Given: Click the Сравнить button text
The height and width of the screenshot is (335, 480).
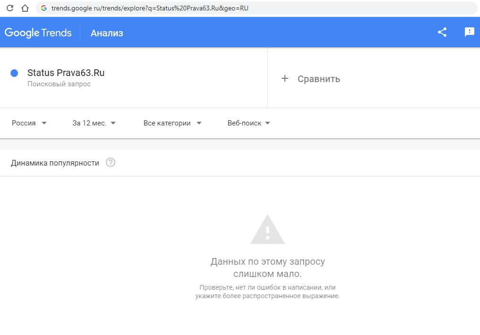Looking at the screenshot, I should click(318, 79).
